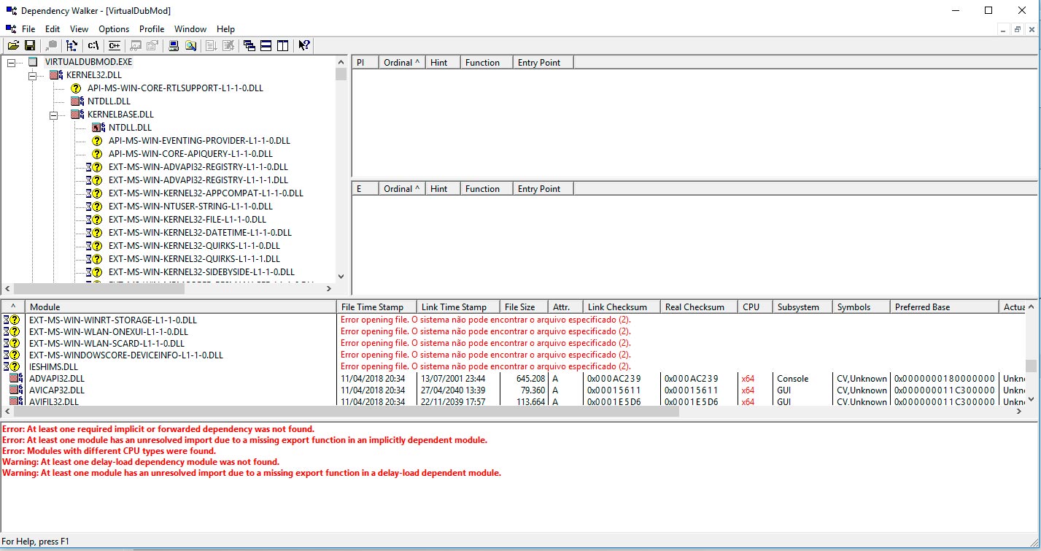This screenshot has width=1041, height=551.
Task: Click the EXT-MS-WIN-WINRT-STORAGE module row icon
Action: 11,320
